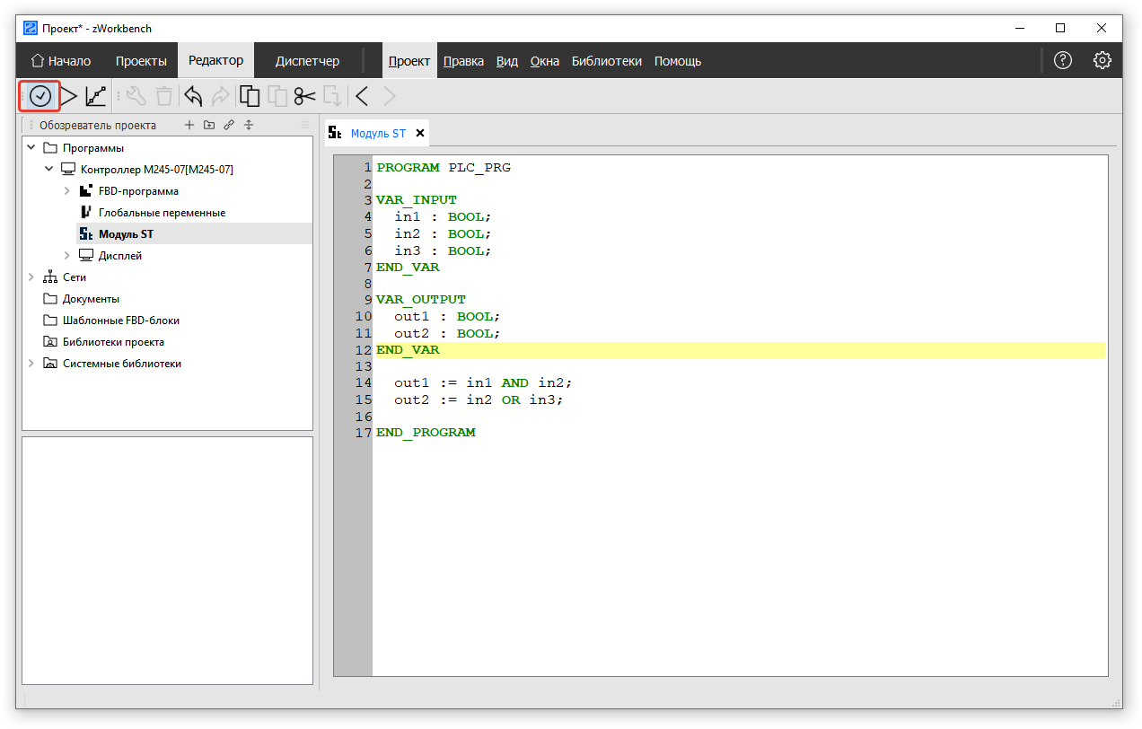Click the expand/collapse all arrows icon

pos(249,125)
